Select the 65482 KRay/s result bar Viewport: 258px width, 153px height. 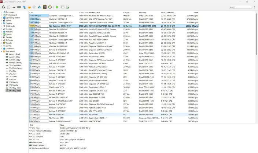[x=39, y=16]
